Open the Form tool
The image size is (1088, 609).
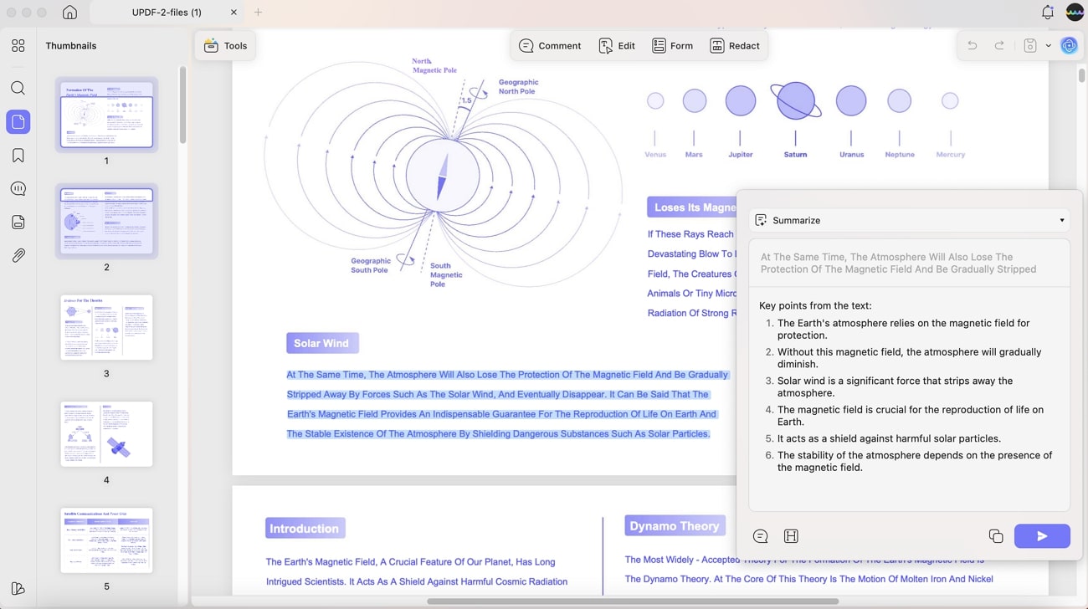coord(673,46)
